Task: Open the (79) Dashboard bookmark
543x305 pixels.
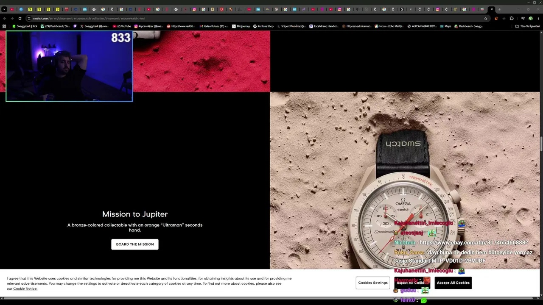Action: click(x=56, y=26)
